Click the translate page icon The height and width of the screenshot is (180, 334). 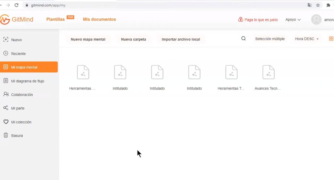coord(309,5)
